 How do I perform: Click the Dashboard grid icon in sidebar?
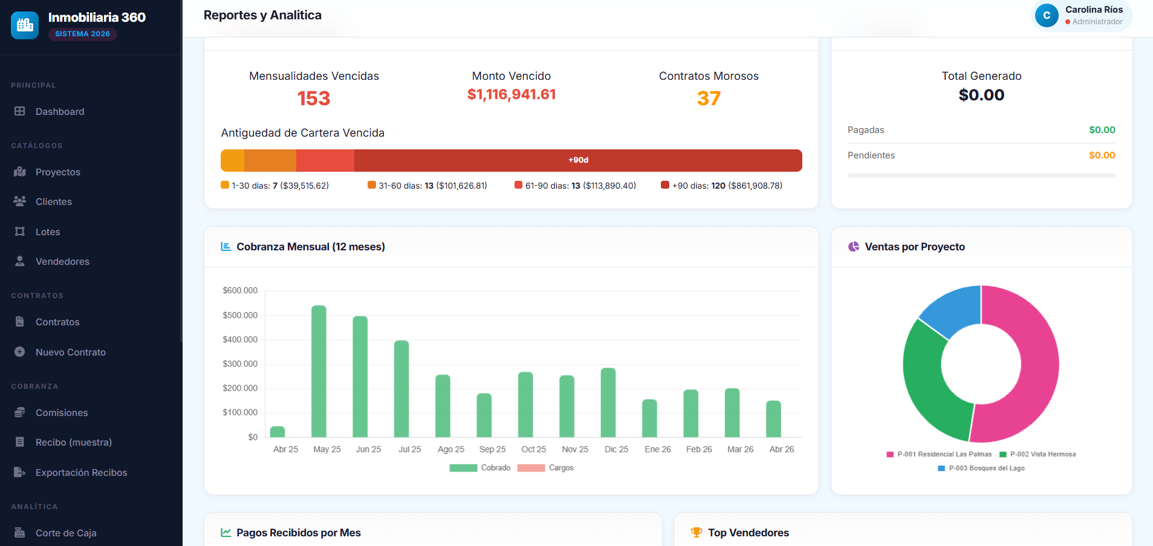click(20, 111)
